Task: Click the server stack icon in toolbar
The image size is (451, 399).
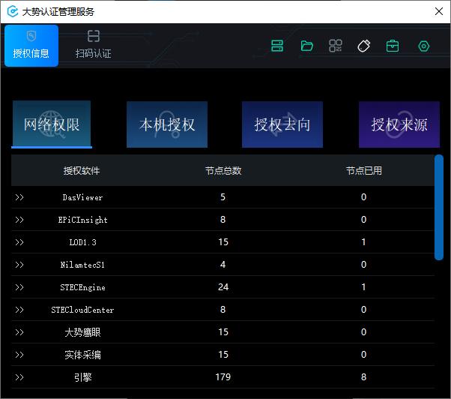Action: coord(277,46)
